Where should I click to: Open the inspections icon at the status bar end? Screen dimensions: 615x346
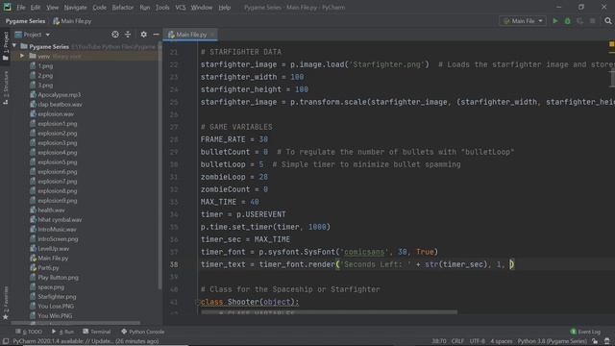pyautogui.click(x=607, y=341)
